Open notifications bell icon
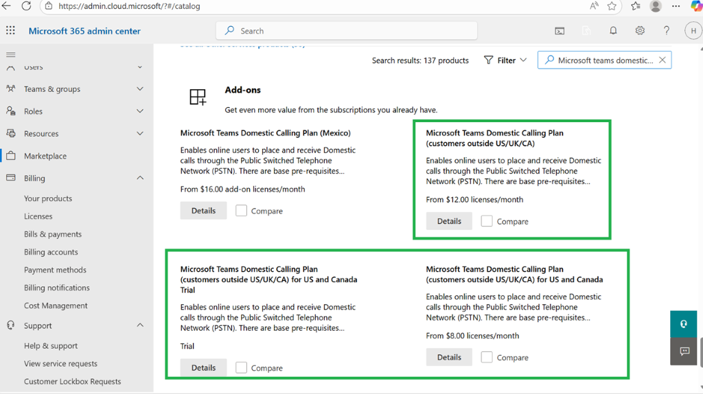This screenshot has height=394, width=703. 613,30
